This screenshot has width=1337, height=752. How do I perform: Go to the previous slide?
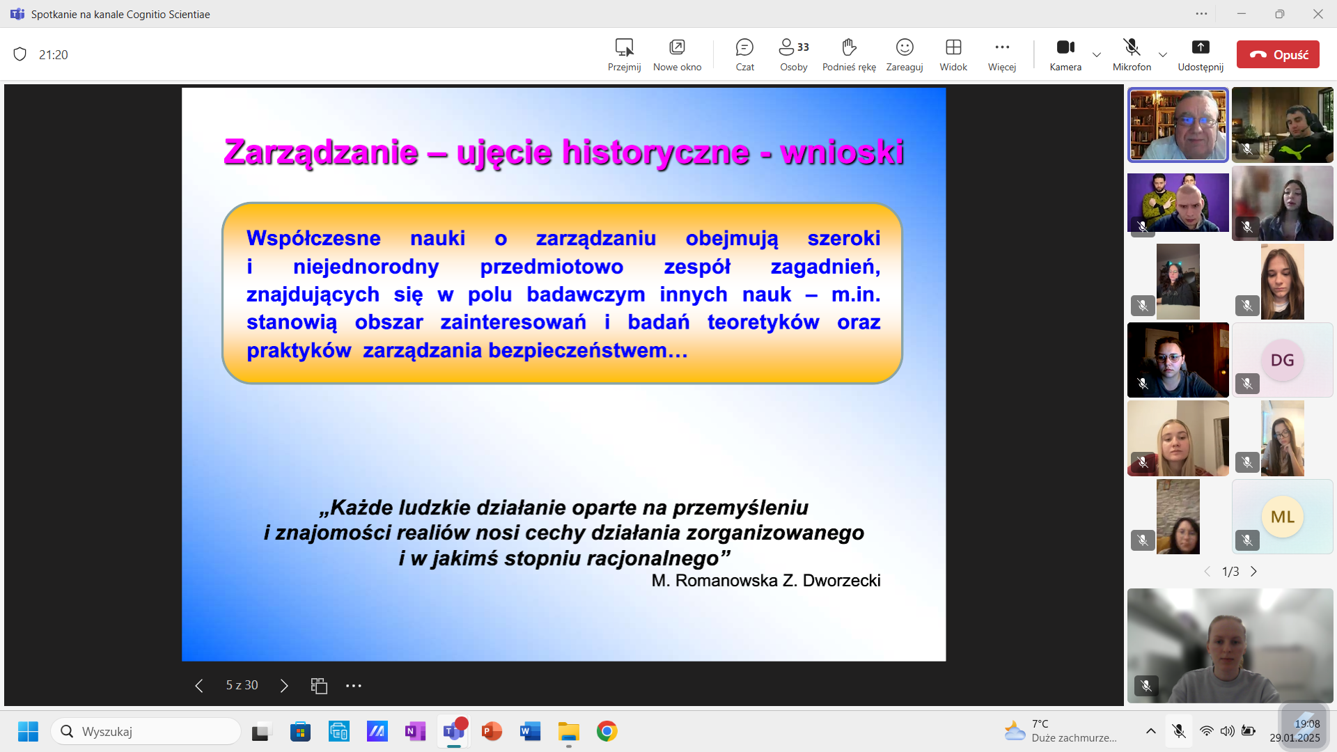[x=199, y=686]
